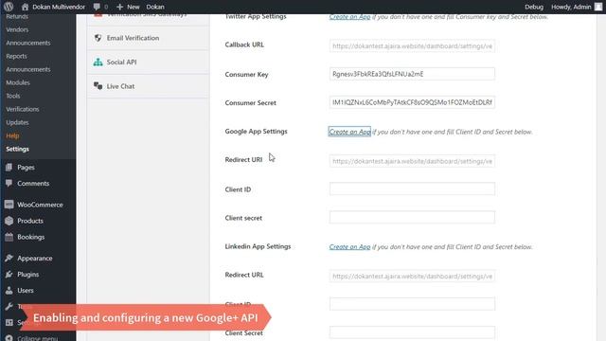Click the Google Redirect URI field
606x341 pixels.
pos(412,161)
